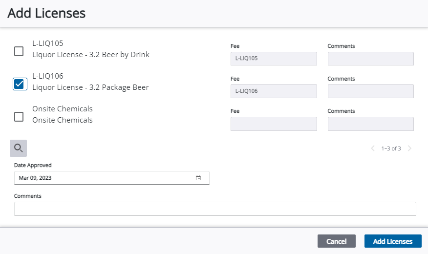Click the Add Licenses dialog title

tap(47, 13)
